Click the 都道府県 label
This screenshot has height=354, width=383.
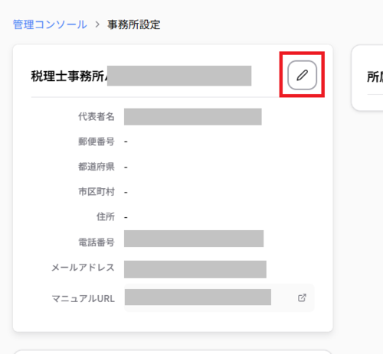(x=97, y=167)
